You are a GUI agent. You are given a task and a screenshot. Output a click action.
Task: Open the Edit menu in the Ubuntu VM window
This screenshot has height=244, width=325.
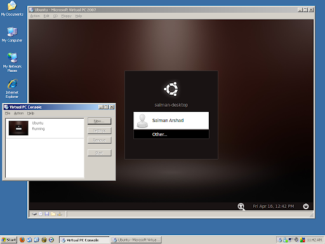pyautogui.click(x=46, y=16)
